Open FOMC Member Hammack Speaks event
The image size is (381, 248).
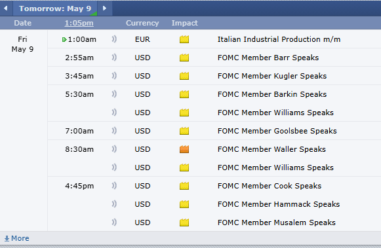[x=279, y=204]
